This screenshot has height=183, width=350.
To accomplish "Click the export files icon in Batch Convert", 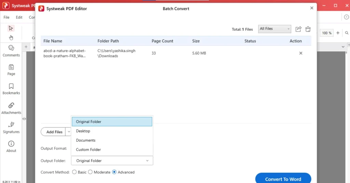I will pos(298,29).
